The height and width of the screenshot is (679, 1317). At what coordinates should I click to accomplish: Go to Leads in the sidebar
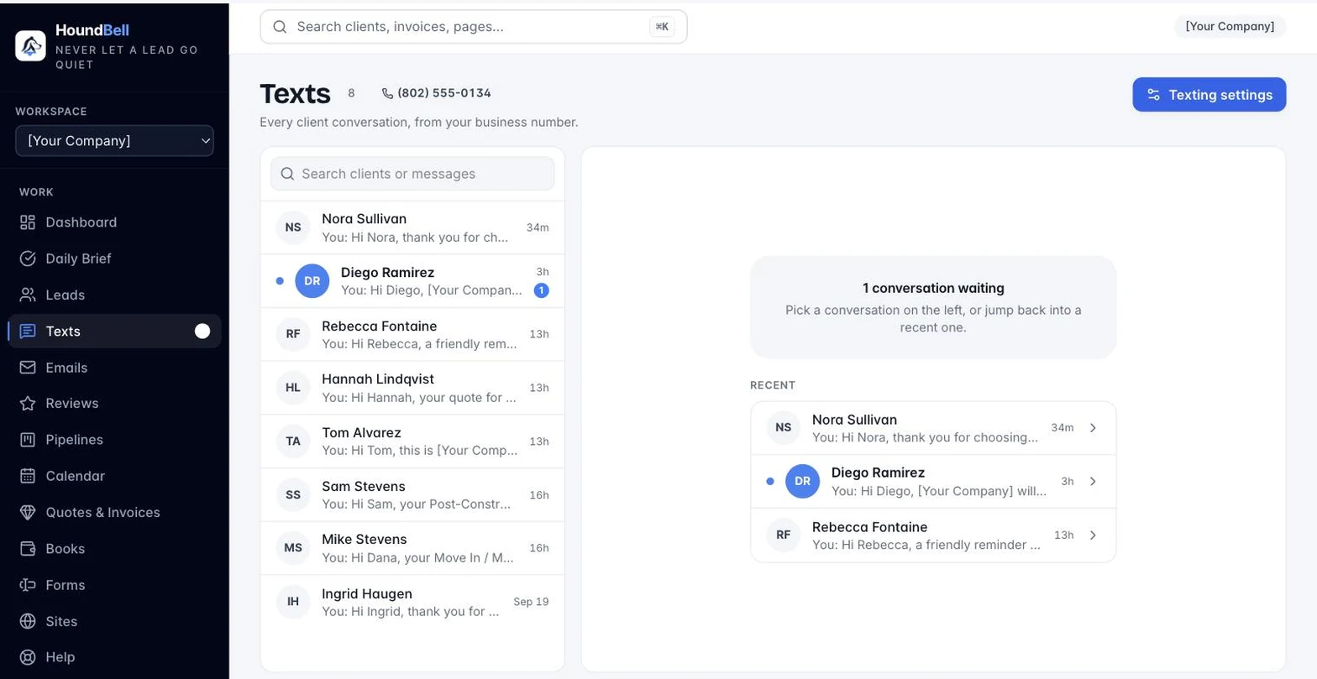click(114, 295)
